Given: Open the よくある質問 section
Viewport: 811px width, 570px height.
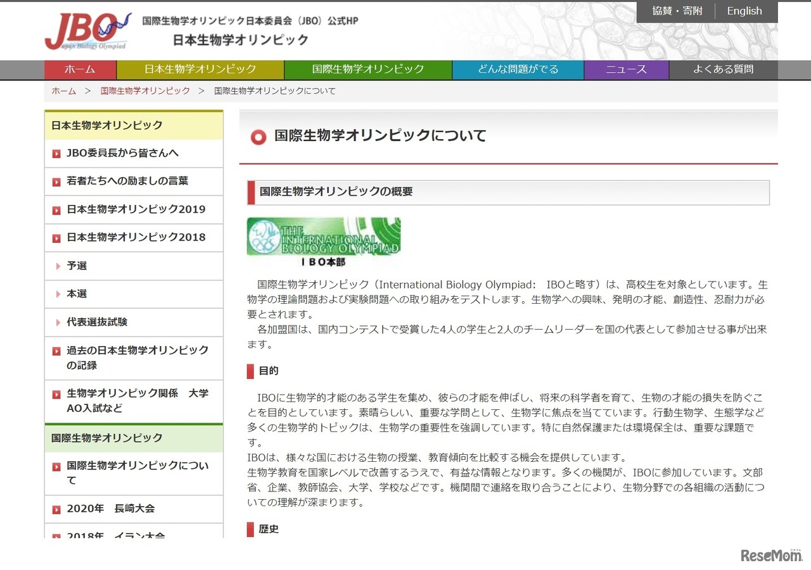Looking at the screenshot, I should pos(724,70).
